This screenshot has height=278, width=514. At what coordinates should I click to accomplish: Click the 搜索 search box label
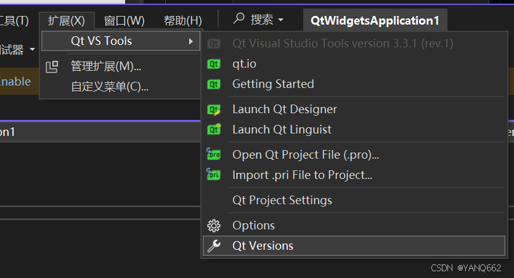(x=261, y=20)
